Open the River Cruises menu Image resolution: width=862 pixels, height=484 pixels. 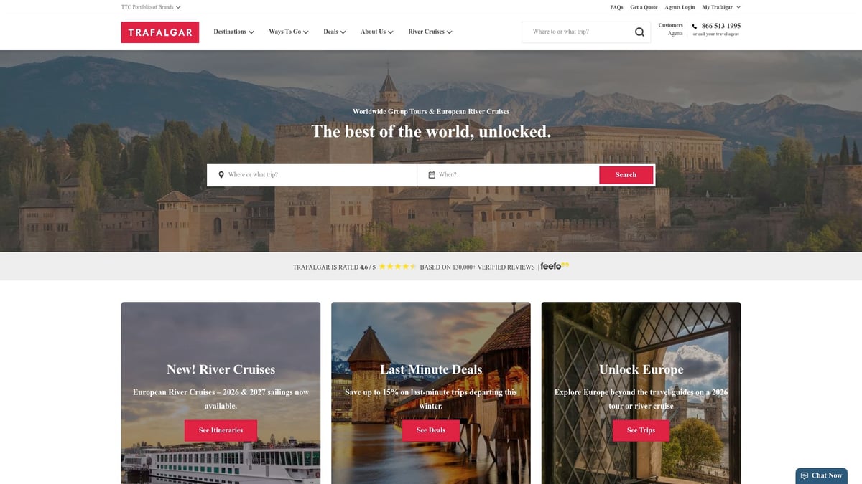pyautogui.click(x=430, y=32)
